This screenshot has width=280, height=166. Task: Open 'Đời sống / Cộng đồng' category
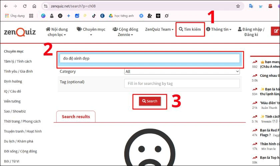pyautogui.click(x=21, y=151)
